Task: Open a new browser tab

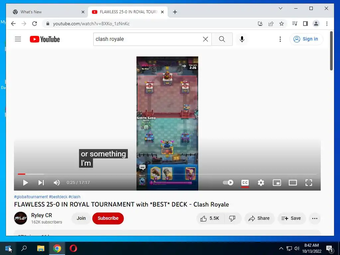Action: 175,12
